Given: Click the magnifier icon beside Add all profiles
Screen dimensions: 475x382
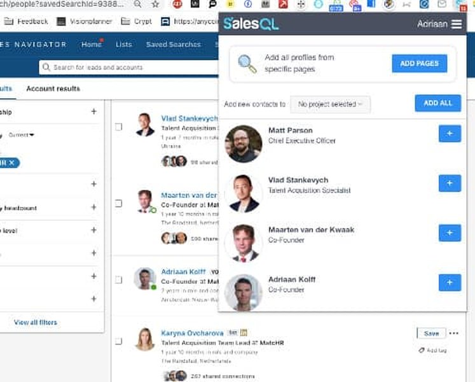Looking at the screenshot, I should coord(247,64).
